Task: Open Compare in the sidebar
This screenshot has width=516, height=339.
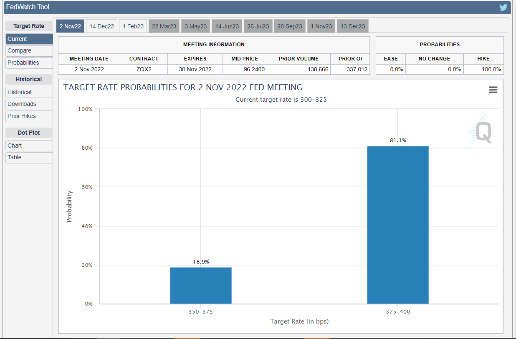Action: (x=29, y=51)
